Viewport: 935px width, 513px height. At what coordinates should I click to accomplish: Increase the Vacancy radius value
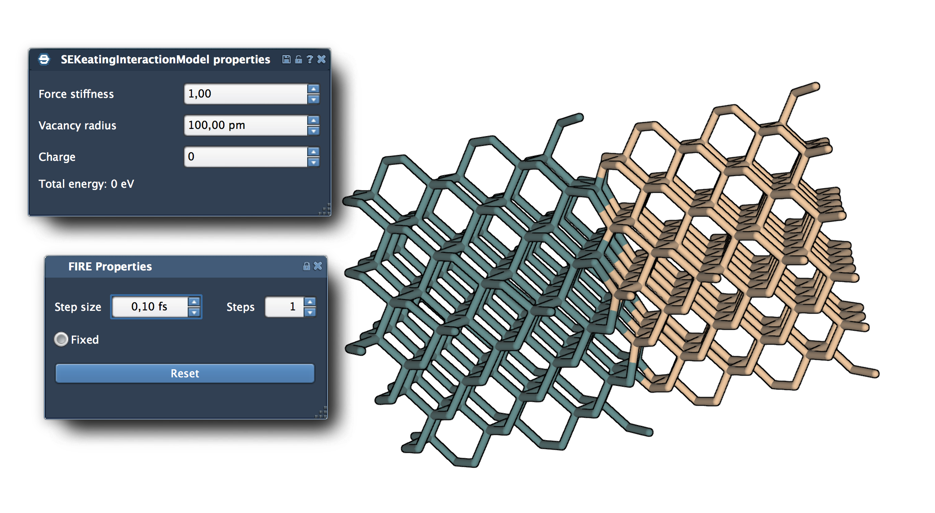pos(313,120)
